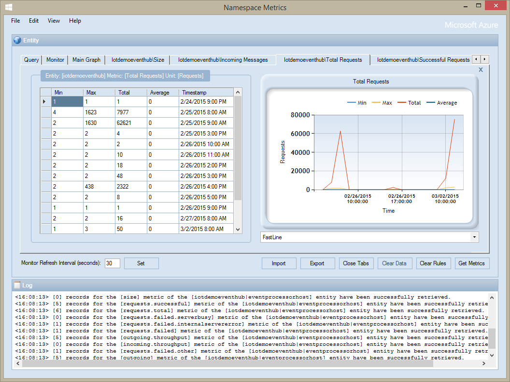The height and width of the screenshot is (382, 510).
Task: Click the Export button
Action: coord(317,263)
